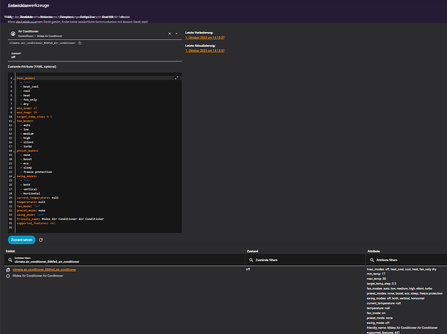Click the preset_modes attribute text in table
This screenshot has width=447, height=334.
point(404,293)
